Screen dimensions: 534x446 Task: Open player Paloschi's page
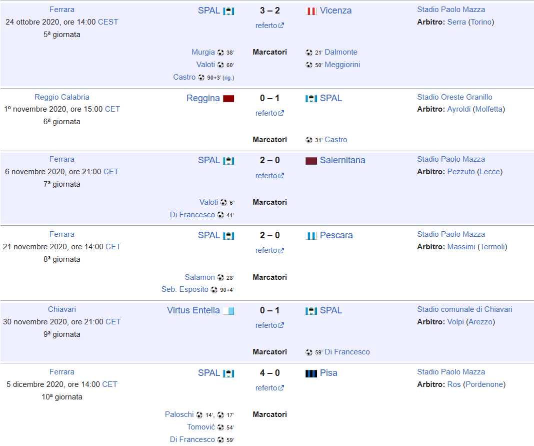[x=179, y=414]
